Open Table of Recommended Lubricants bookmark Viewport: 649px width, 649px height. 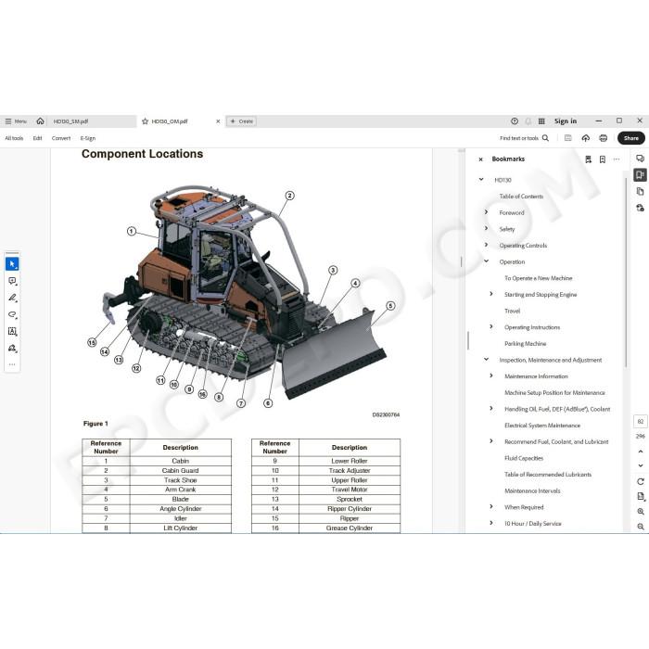[x=548, y=475]
